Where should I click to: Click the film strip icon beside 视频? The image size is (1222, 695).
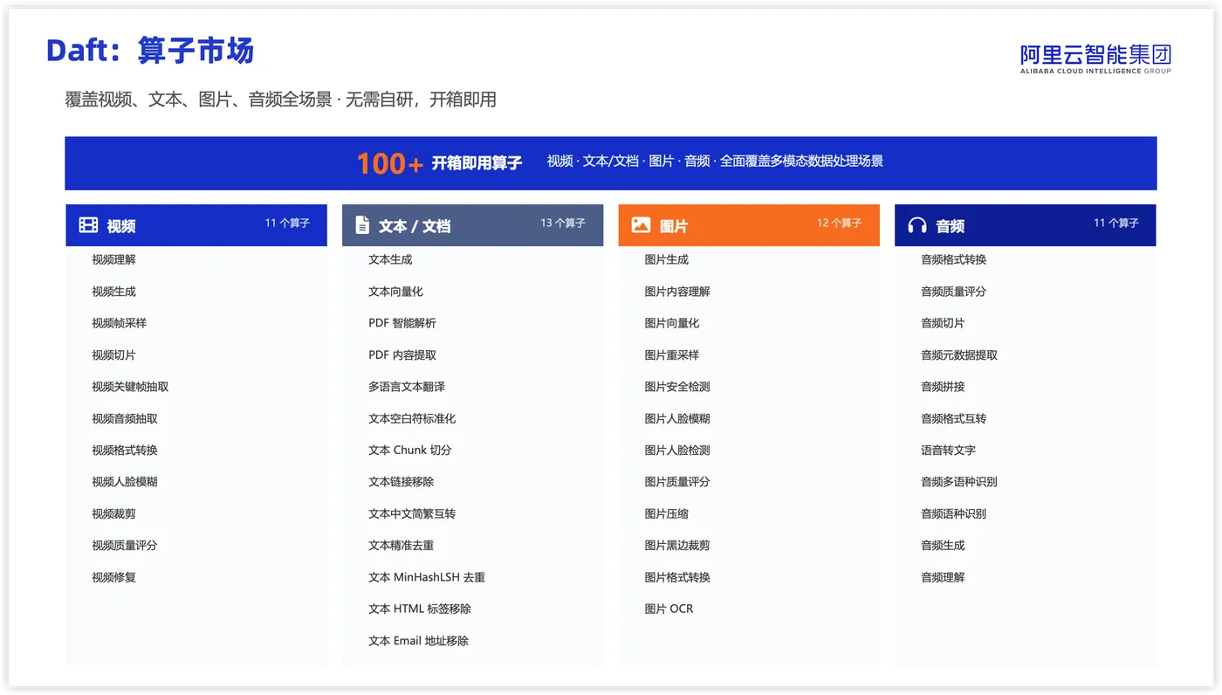[88, 225]
